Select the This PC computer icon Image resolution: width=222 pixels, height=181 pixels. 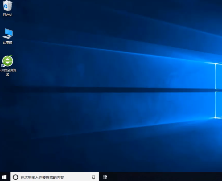click(x=7, y=33)
